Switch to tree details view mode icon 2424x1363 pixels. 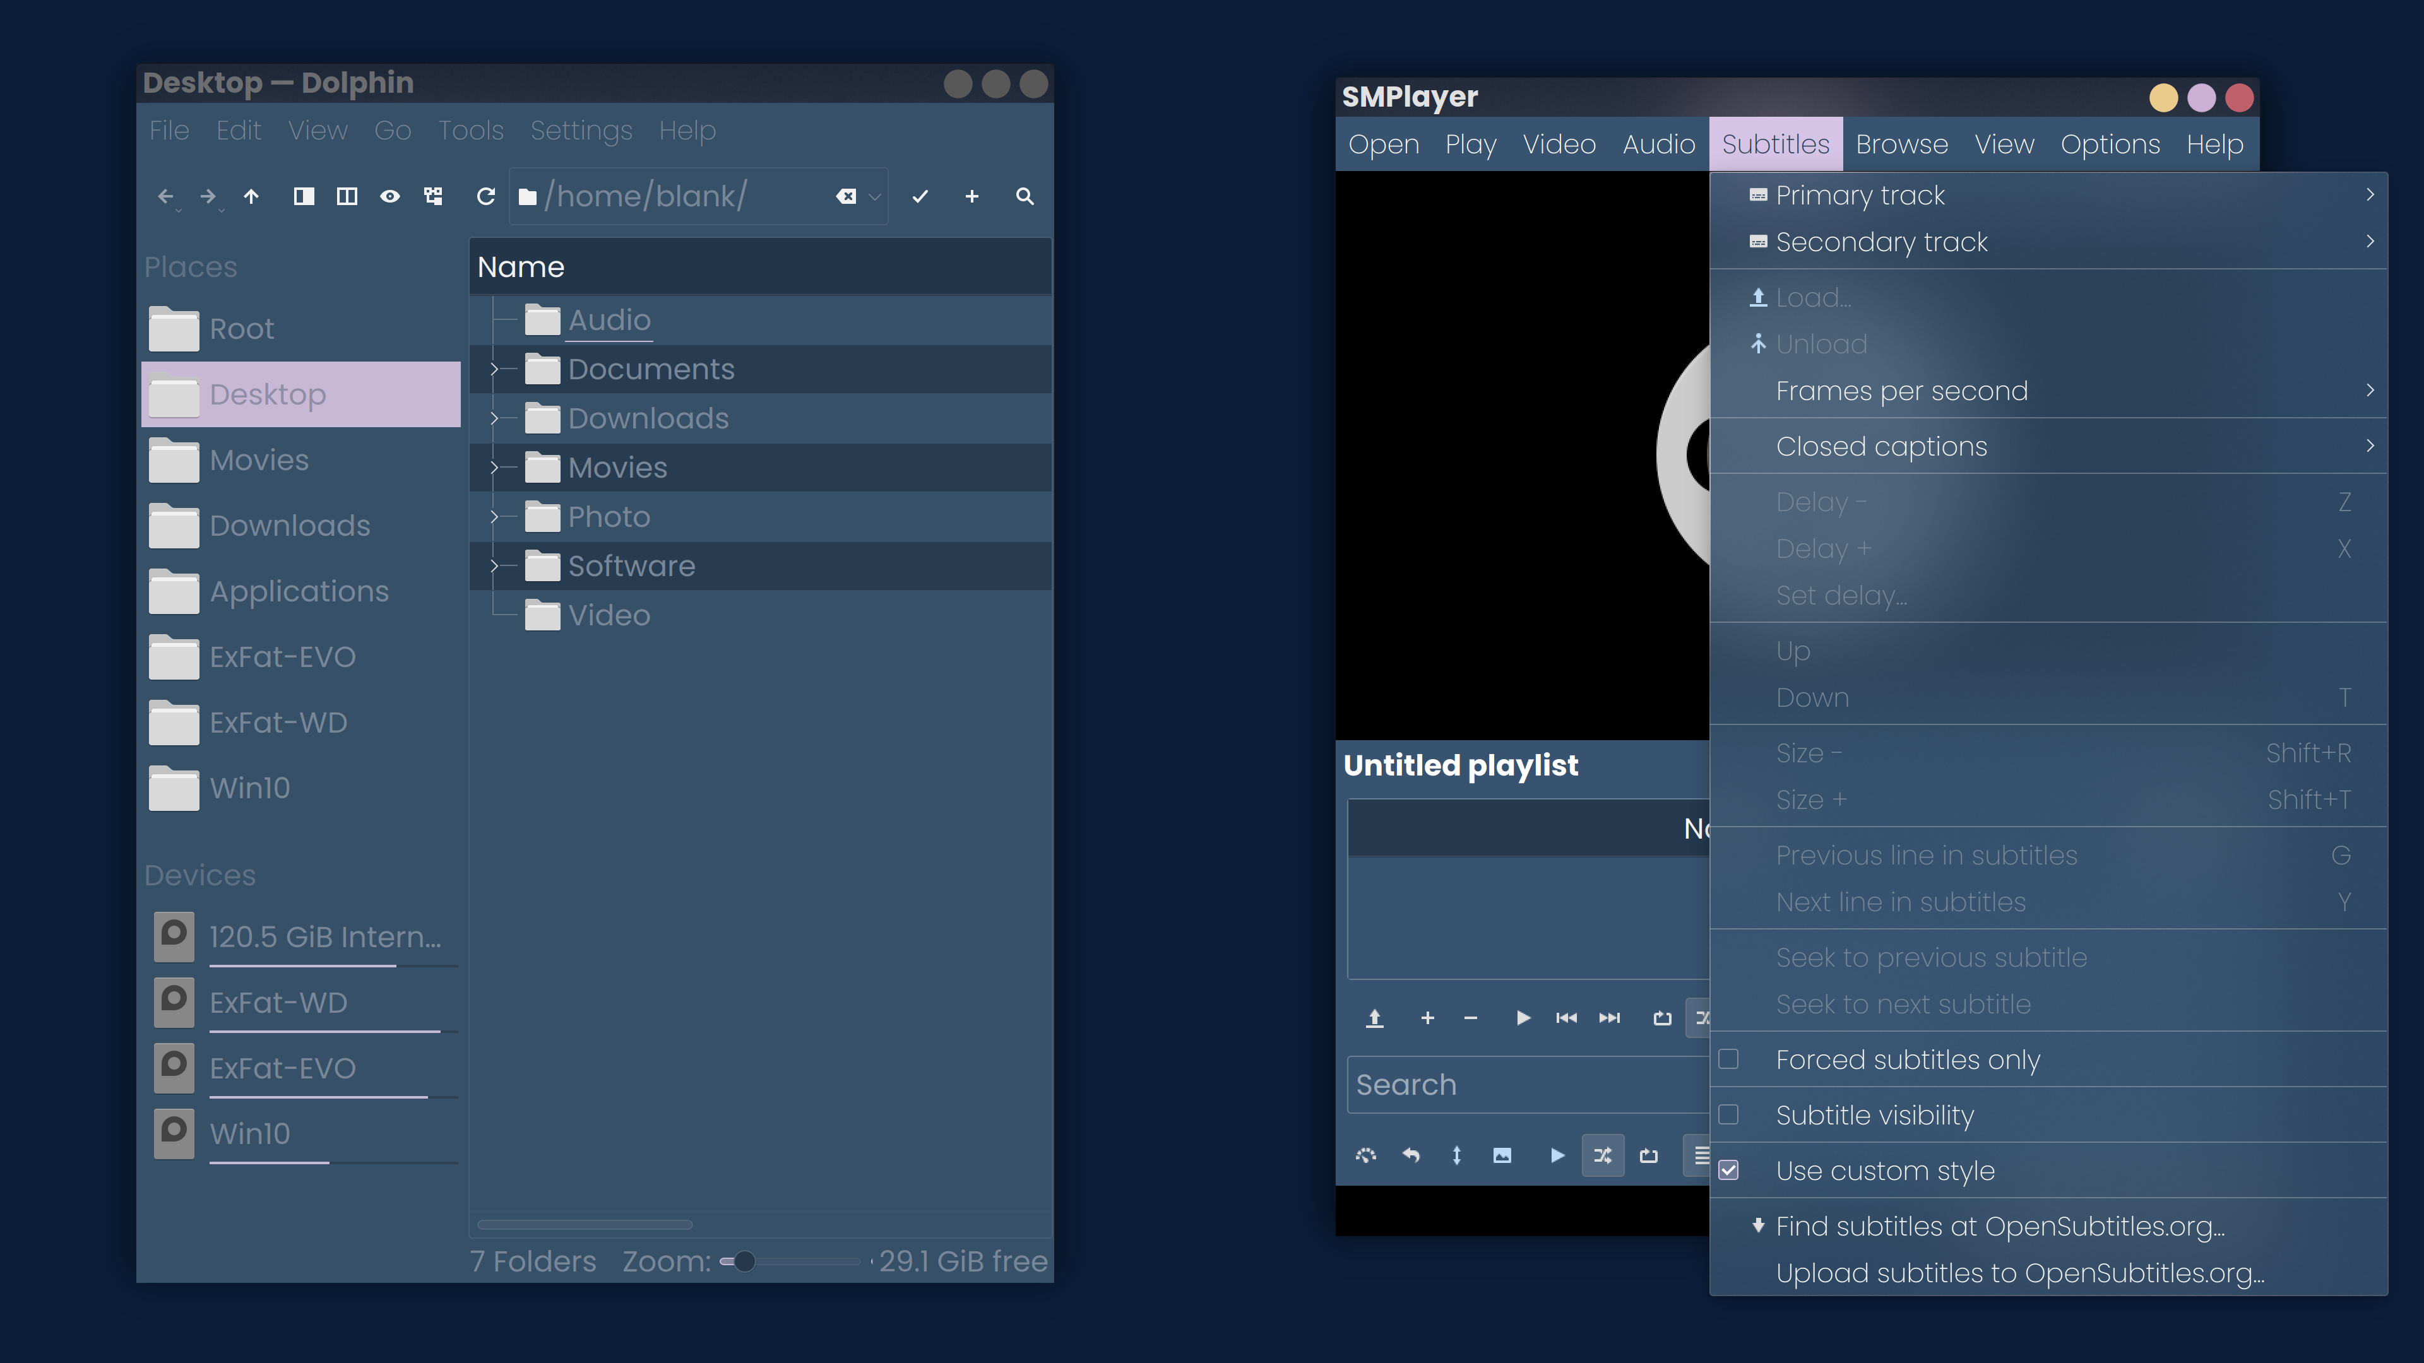click(x=433, y=197)
